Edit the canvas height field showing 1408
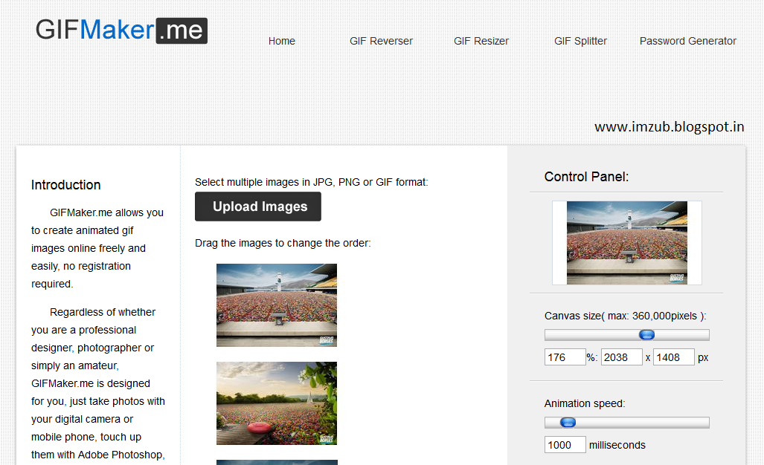Image resolution: width=764 pixels, height=465 pixels. (673, 357)
